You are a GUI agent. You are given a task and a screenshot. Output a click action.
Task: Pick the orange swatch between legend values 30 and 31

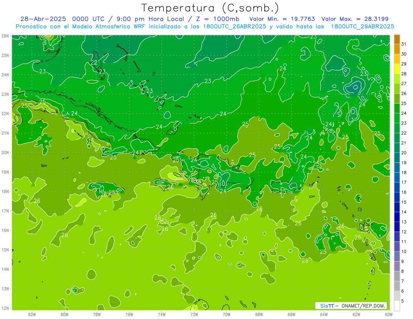(397, 49)
